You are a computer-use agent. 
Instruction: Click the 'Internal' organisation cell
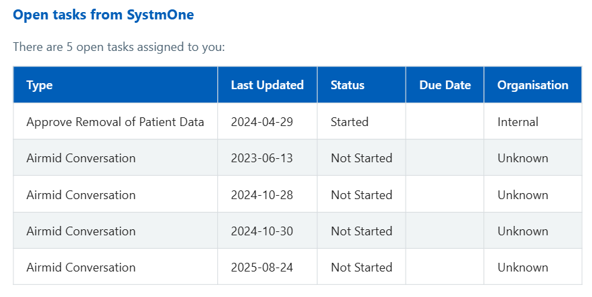(518, 122)
